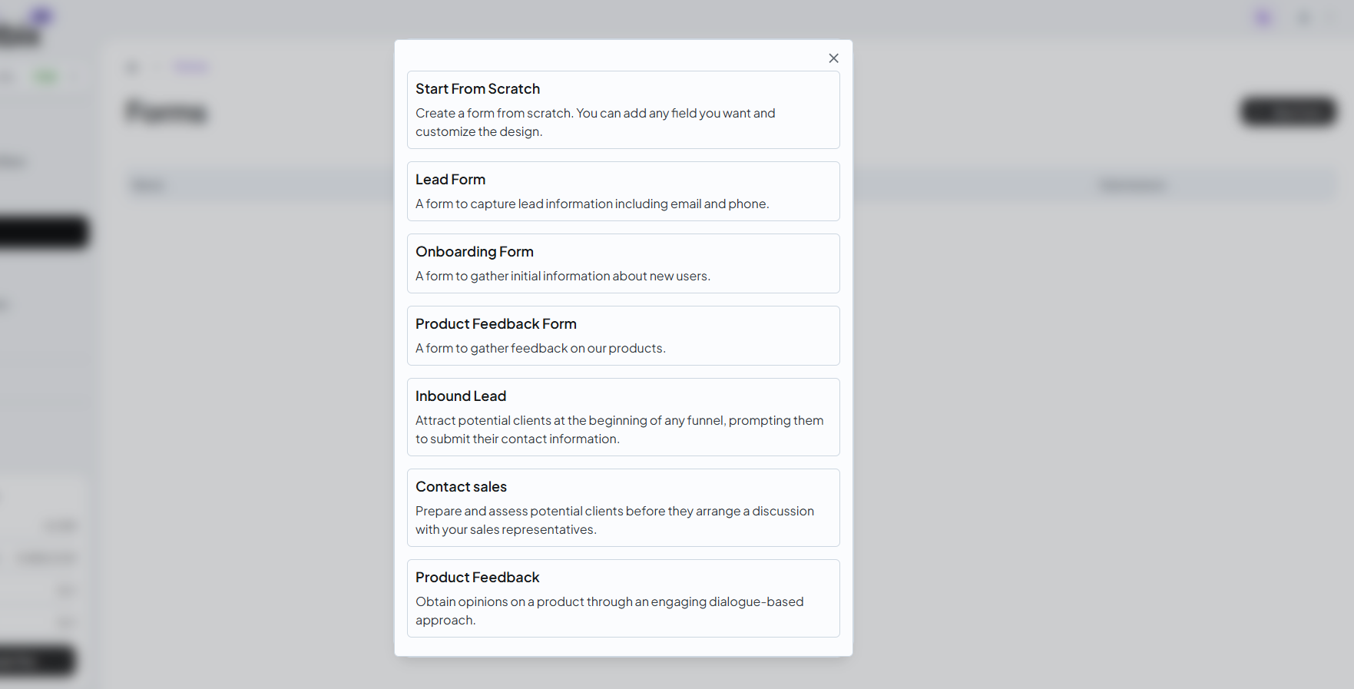Click blurred dark button at page top right
This screenshot has height=689, width=1354.
[x=1288, y=112]
